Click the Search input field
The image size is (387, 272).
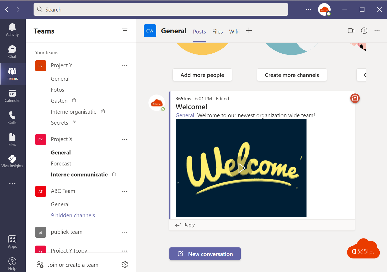(161, 10)
